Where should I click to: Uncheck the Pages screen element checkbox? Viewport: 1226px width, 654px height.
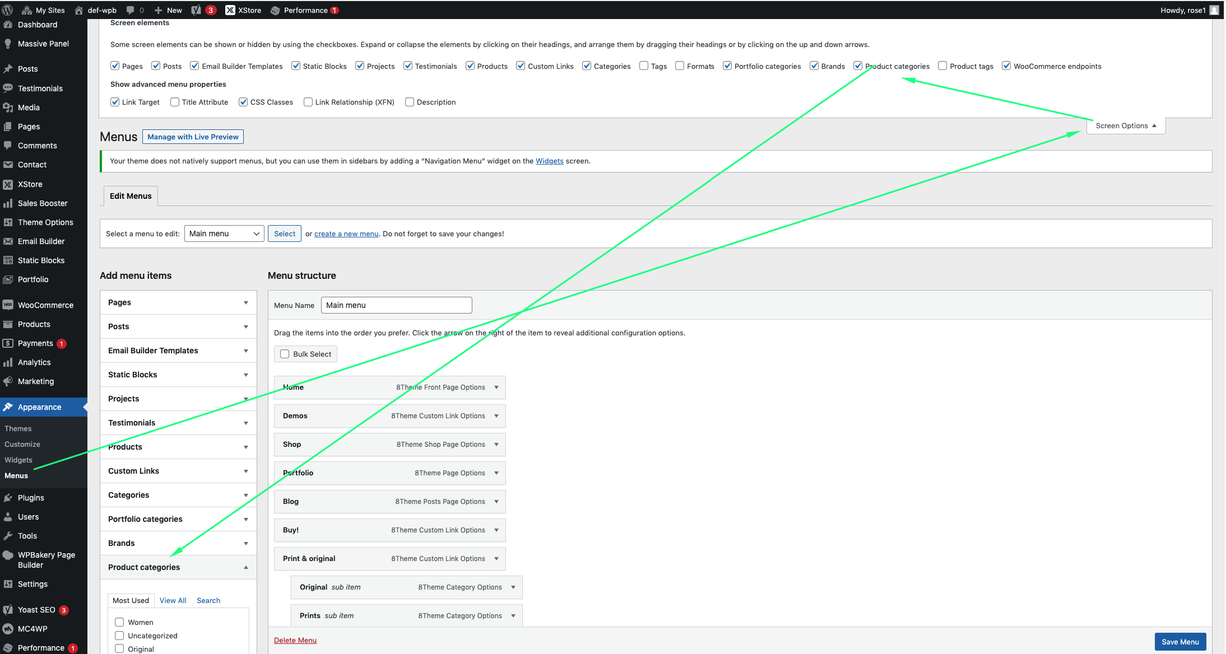pos(115,66)
